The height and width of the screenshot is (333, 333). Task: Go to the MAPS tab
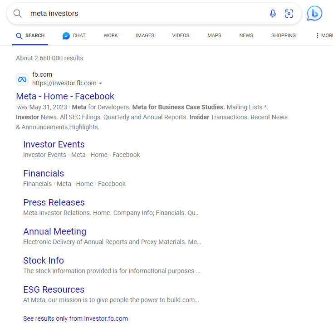pyautogui.click(x=214, y=35)
